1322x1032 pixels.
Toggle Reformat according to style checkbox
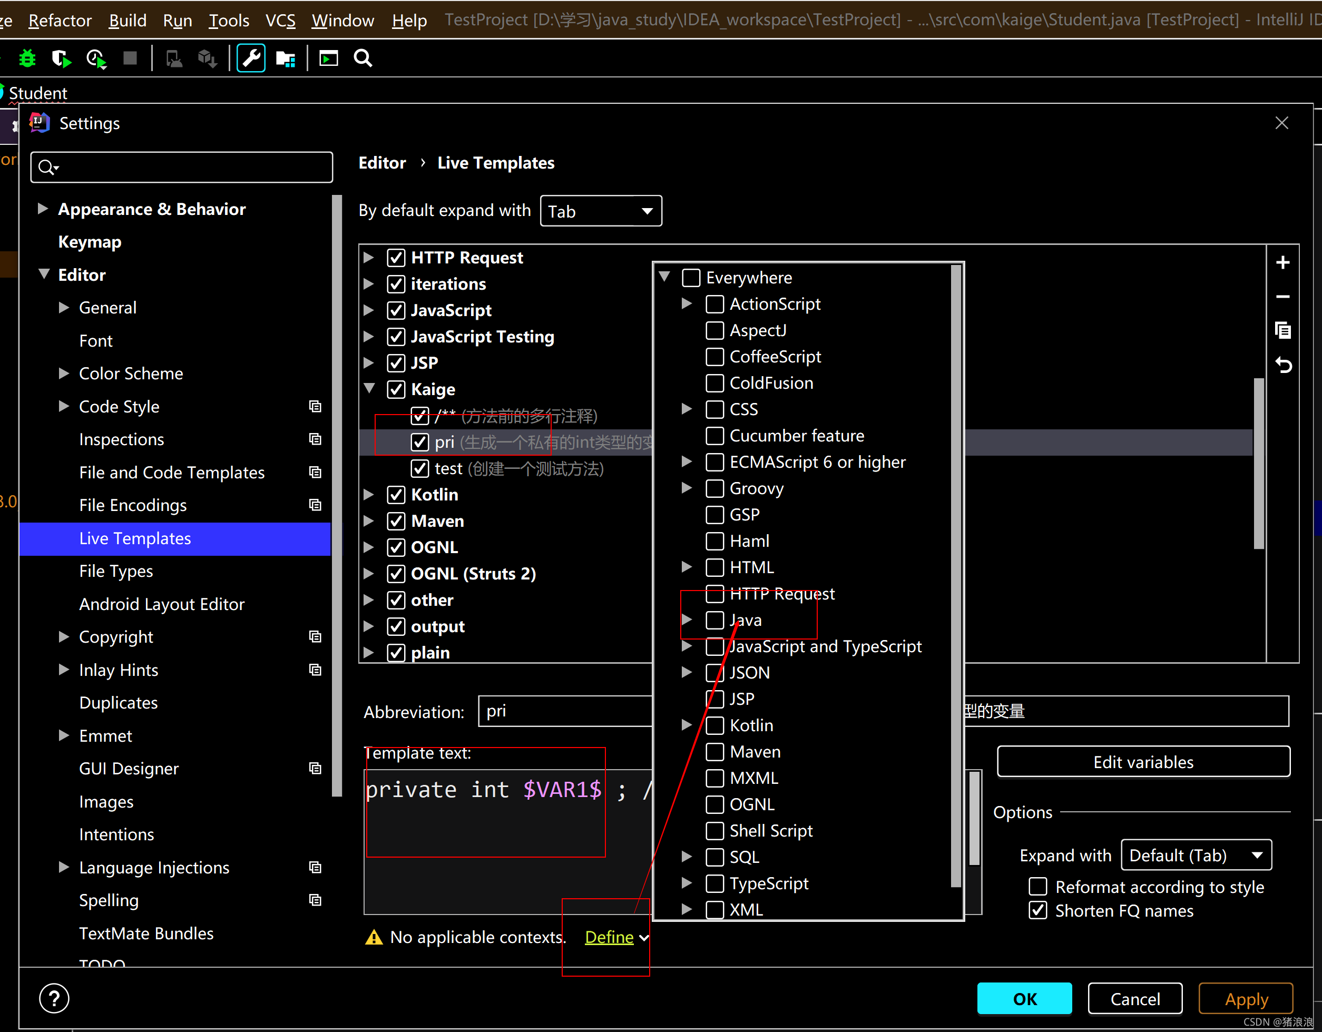pos(1038,887)
